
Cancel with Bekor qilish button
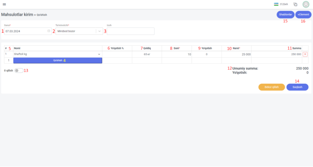click(271, 87)
